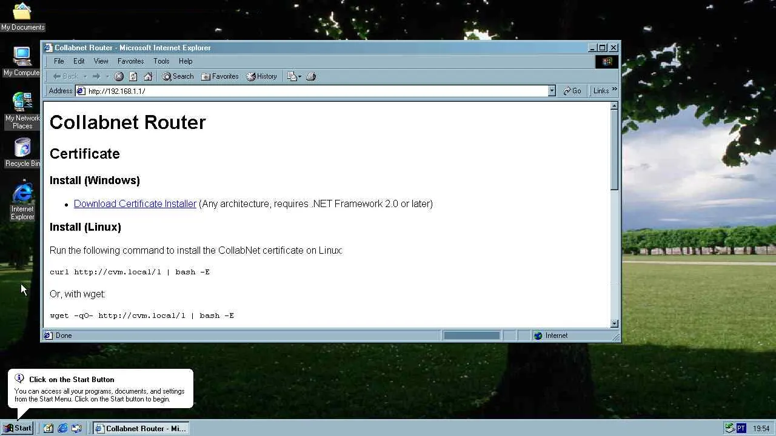The height and width of the screenshot is (436, 776).
Task: Minimize the Internet Explorer window
Action: pyautogui.click(x=592, y=48)
